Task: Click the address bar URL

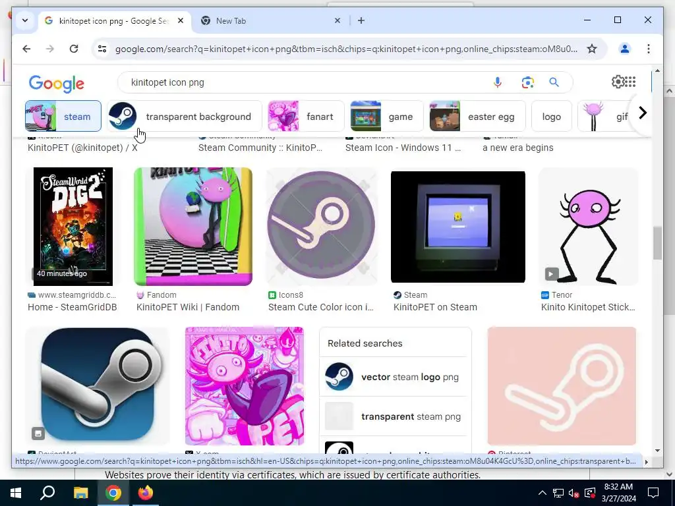Action: pyautogui.click(x=346, y=49)
